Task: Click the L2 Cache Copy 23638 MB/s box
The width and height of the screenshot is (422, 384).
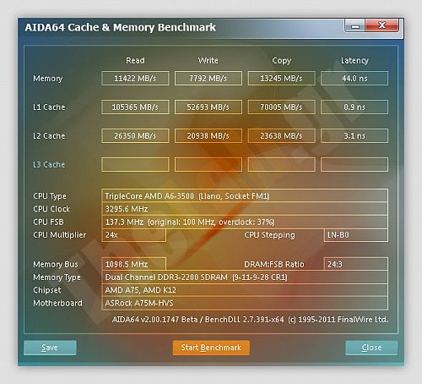Action: pos(281,135)
